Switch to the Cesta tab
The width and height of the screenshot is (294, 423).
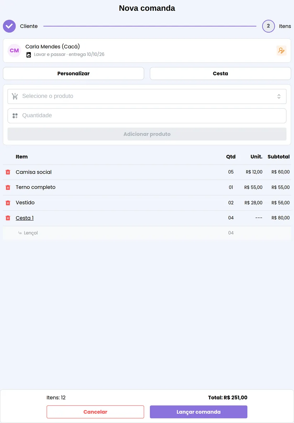pos(220,73)
